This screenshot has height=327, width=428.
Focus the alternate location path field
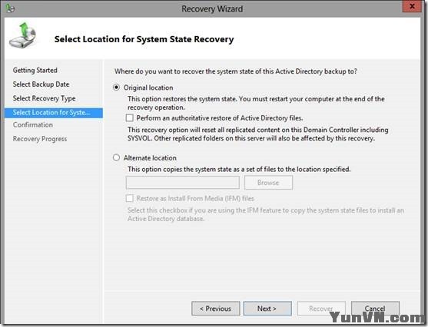pyautogui.click(x=183, y=183)
